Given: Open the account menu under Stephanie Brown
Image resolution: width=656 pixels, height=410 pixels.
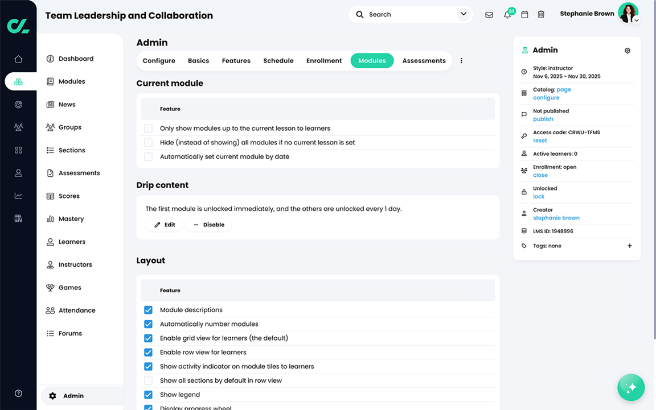Looking at the screenshot, I should pyautogui.click(x=635, y=19).
